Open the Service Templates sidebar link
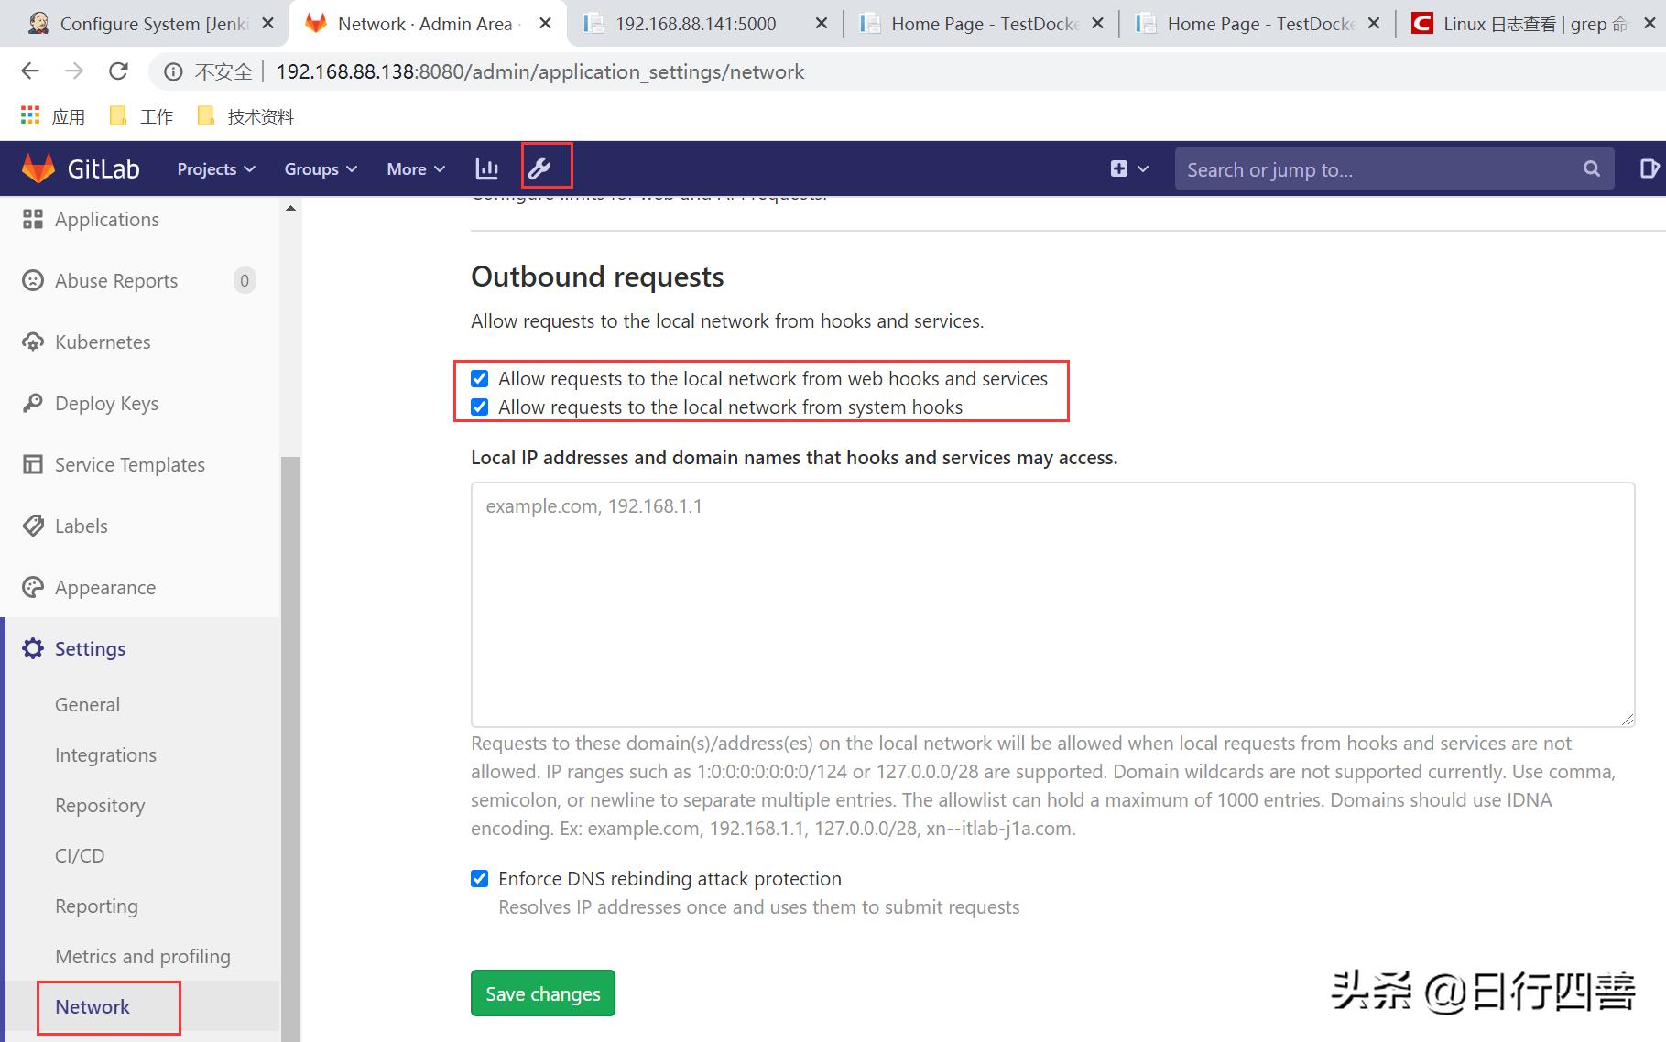This screenshot has width=1666, height=1042. [130, 464]
